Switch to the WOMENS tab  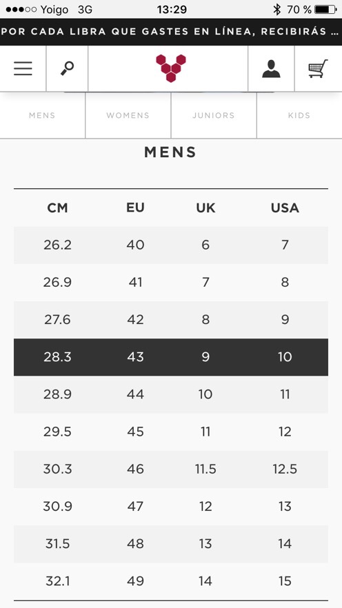click(x=128, y=115)
